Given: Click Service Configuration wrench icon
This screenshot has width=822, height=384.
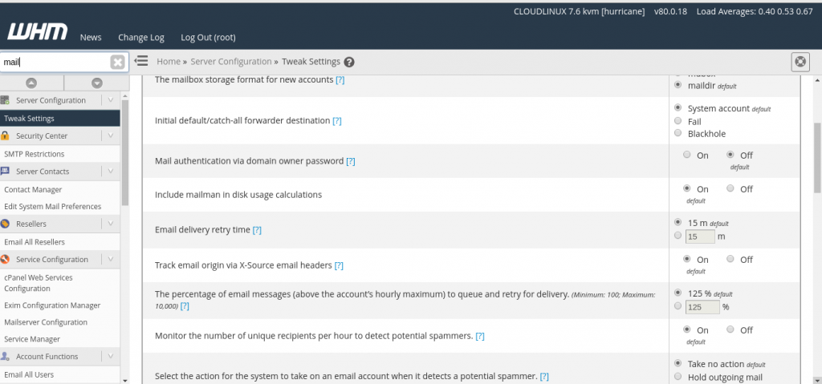Looking at the screenshot, I should [6, 259].
